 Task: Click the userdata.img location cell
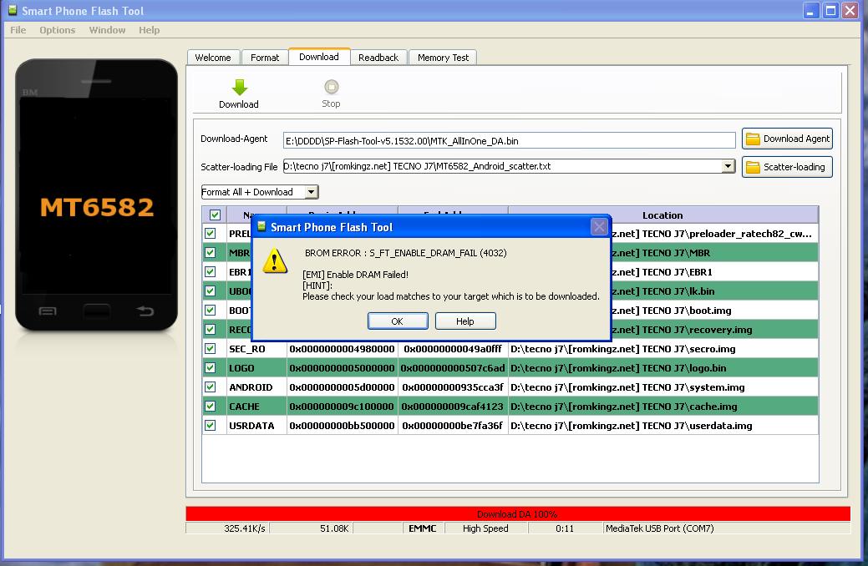point(663,426)
